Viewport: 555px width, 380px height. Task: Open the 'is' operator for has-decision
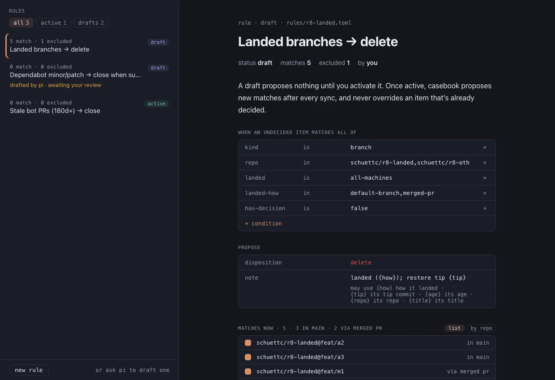click(307, 208)
